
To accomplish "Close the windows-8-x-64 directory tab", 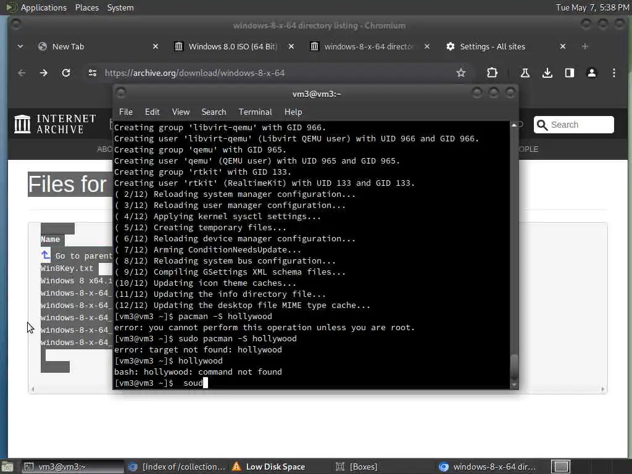I will 427,46.
